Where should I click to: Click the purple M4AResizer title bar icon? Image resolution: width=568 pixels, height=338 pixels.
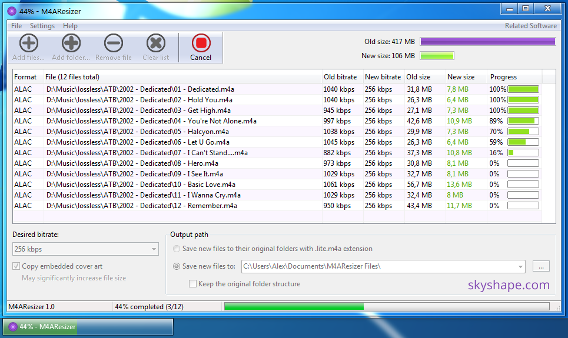point(12,11)
